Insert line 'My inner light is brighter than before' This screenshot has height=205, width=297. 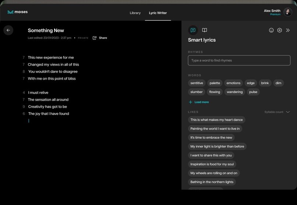coord(217,146)
